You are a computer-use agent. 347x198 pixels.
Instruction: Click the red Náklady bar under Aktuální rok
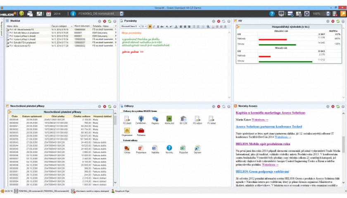tap(273, 40)
